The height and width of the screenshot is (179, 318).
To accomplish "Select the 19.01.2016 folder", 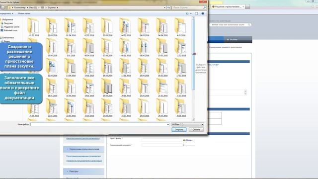I will (89, 88).
